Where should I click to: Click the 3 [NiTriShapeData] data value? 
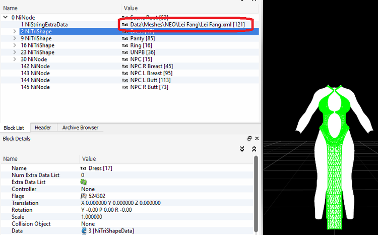[111, 231]
